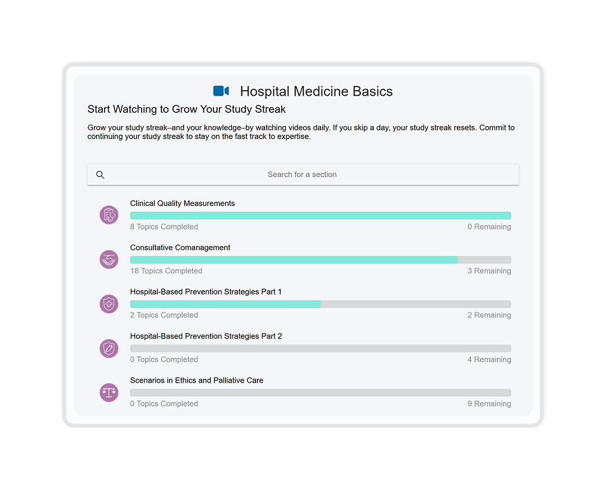
Task: Focus the Search for a section field
Action: click(x=303, y=175)
